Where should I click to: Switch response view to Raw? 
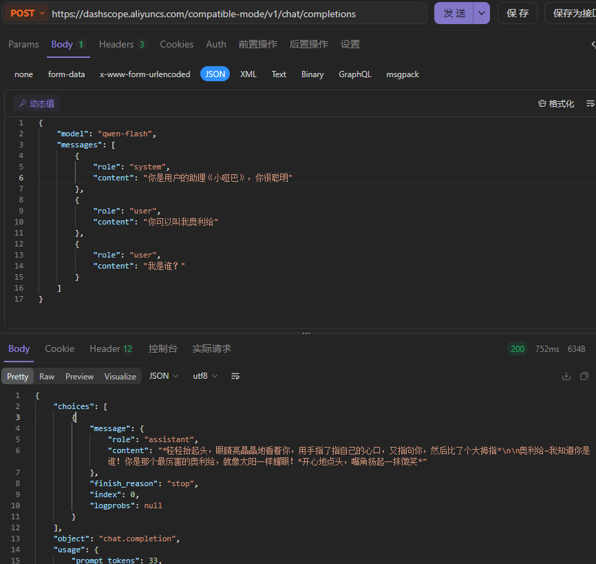click(47, 376)
